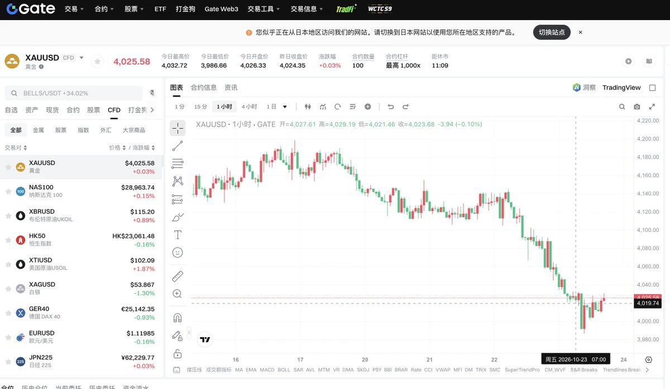Open the 交易工具 dropdown menu

click(x=264, y=9)
